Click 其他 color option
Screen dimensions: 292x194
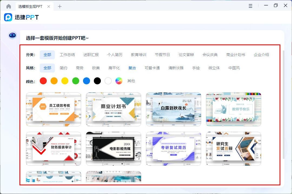pos(131,81)
